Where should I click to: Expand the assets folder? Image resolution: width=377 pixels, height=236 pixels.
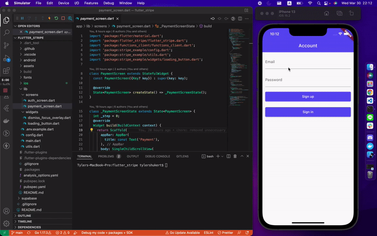pyautogui.click(x=29, y=66)
